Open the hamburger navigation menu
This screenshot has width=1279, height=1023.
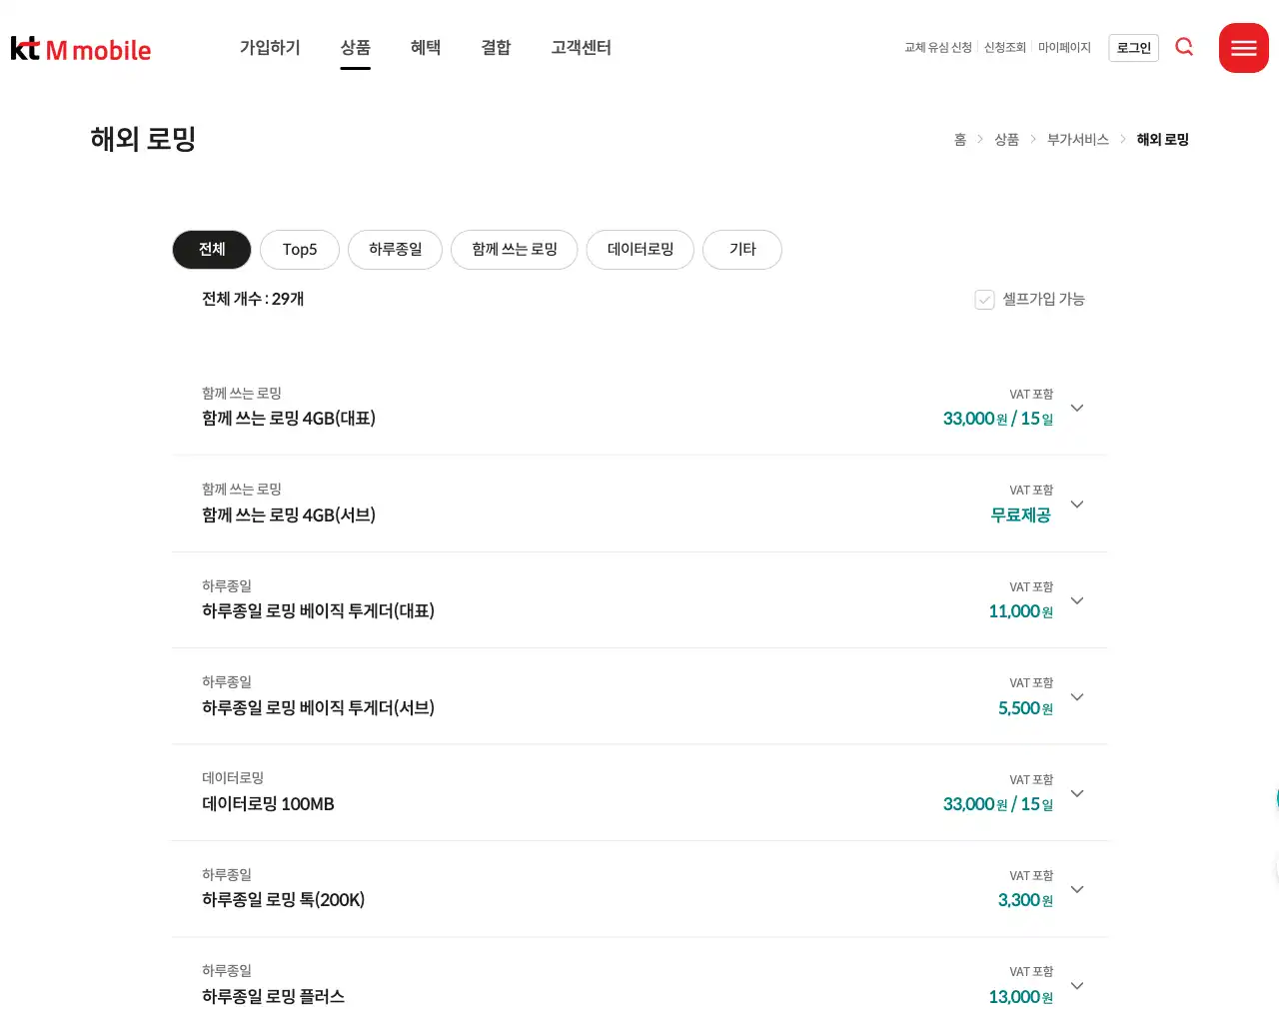pos(1243,47)
